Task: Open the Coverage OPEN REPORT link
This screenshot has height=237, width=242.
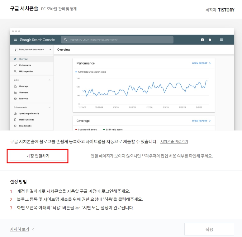Action: click(201, 121)
